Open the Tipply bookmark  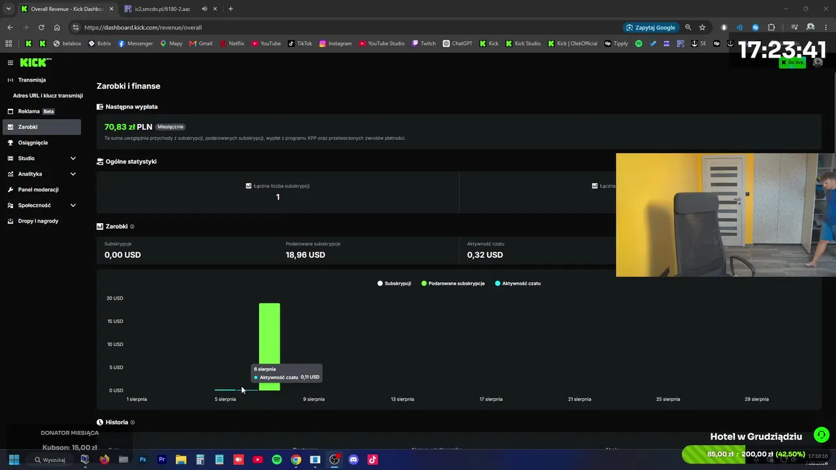pos(616,44)
